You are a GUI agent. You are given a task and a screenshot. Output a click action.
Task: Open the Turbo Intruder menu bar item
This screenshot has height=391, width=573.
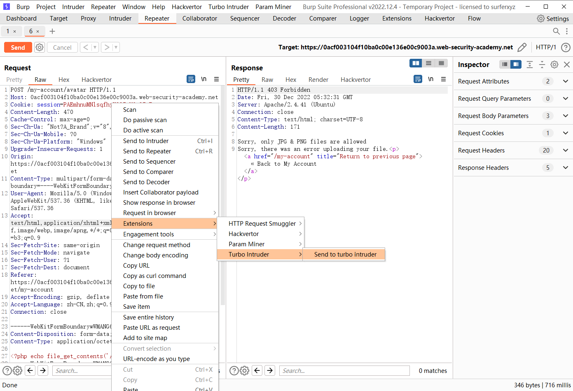pos(229,7)
